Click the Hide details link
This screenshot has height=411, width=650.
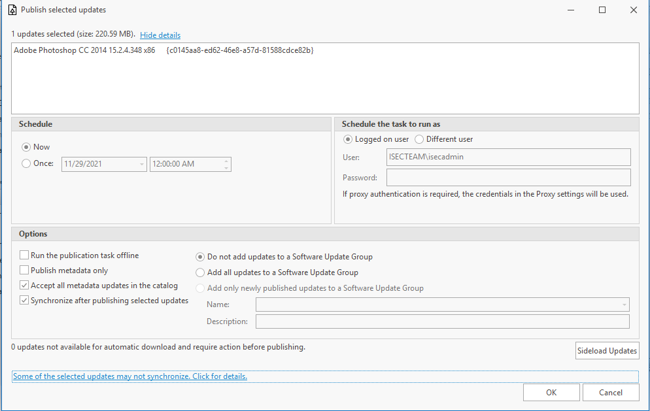pos(160,34)
